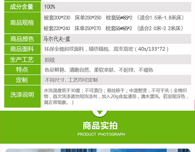Select 床单250*250 size text
This screenshot has width=195, height=152.
(x=88, y=18)
